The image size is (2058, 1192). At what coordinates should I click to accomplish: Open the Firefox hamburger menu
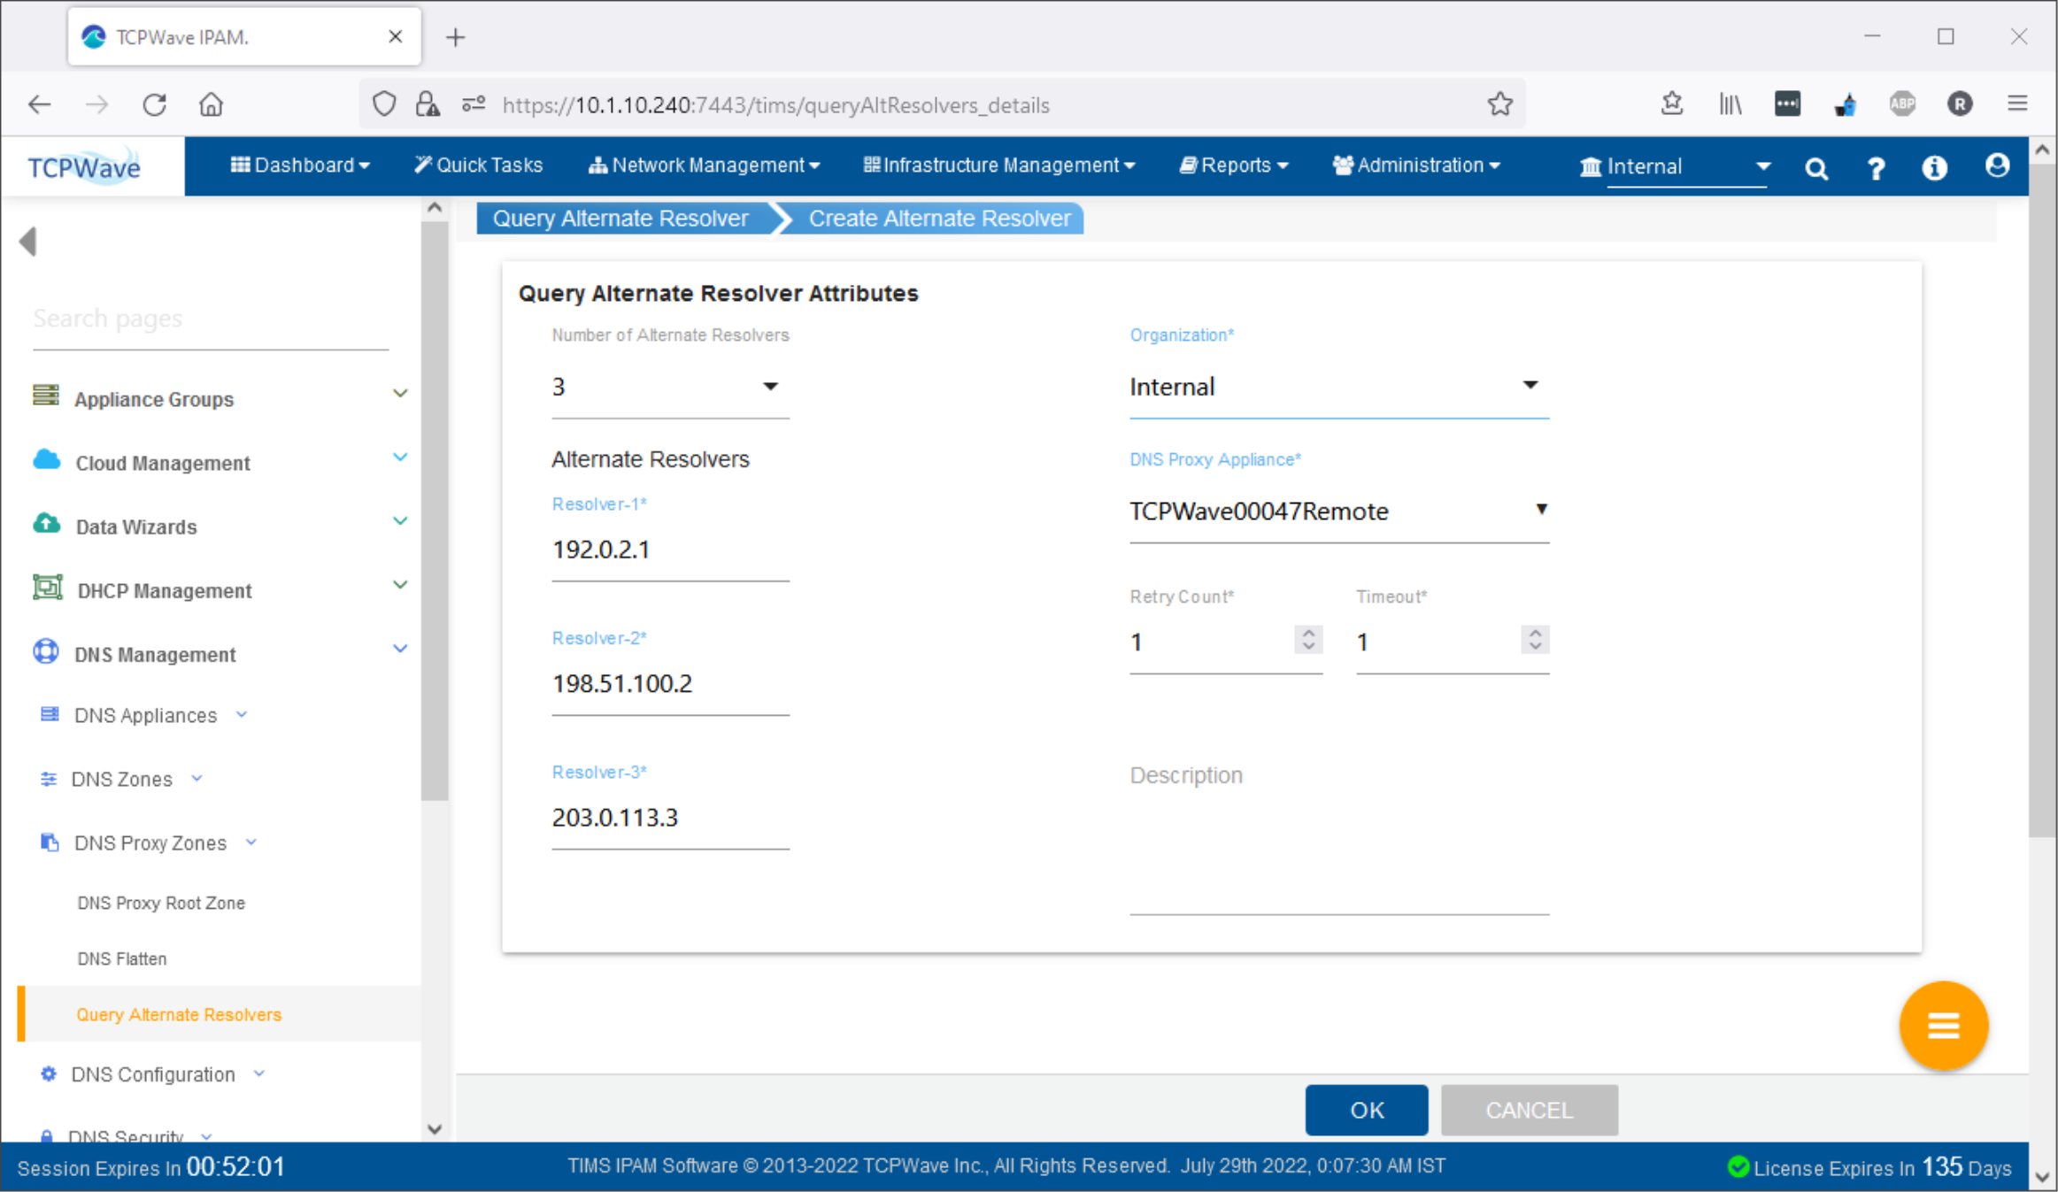coord(2017,104)
